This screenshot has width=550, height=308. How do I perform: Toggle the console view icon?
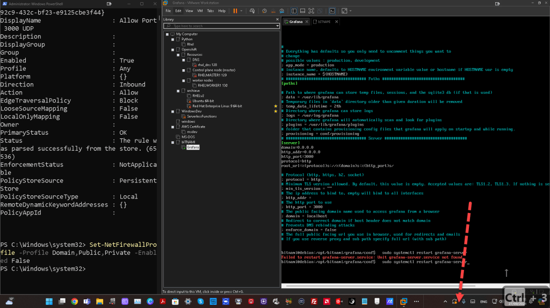point(332,11)
